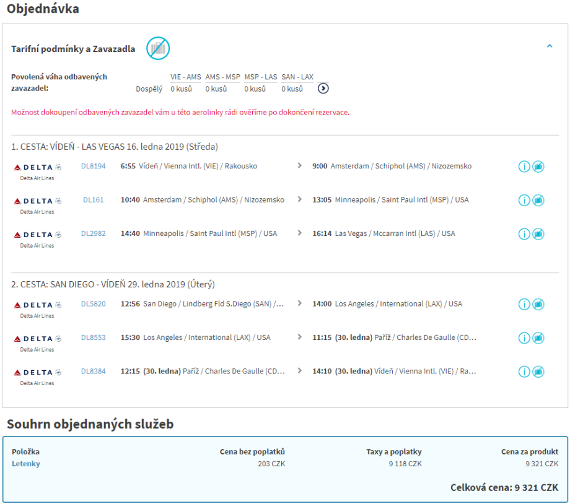Click info icon for flight DL8194
570x504 pixels.
524,167
